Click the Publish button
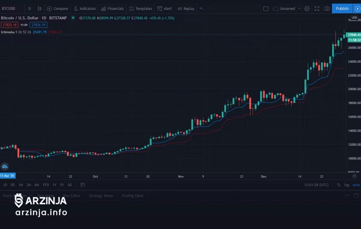361x229 pixels. click(342, 8)
